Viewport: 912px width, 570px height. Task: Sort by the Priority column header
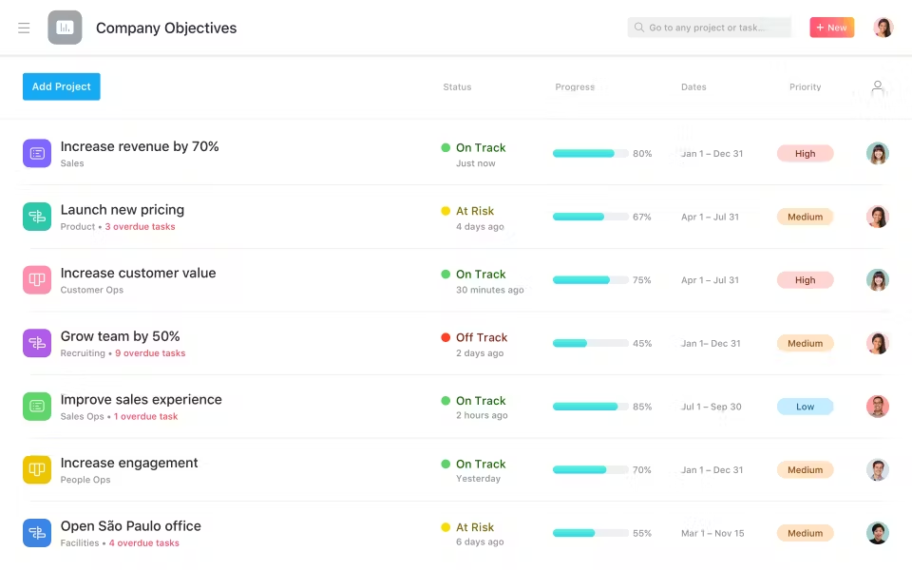(x=805, y=87)
